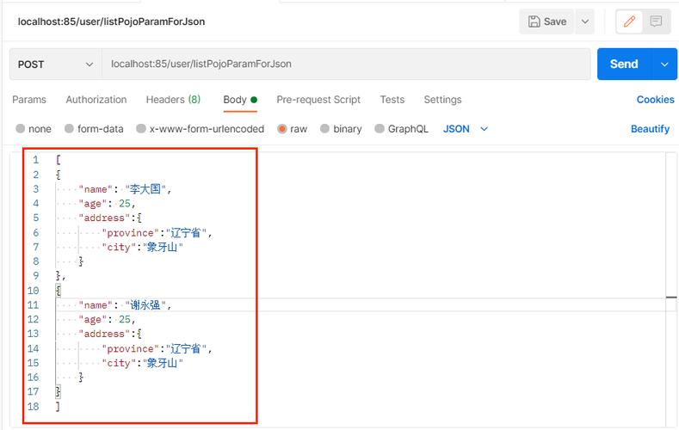Click the "province":"辽宁省" text on line 6

tap(157, 233)
